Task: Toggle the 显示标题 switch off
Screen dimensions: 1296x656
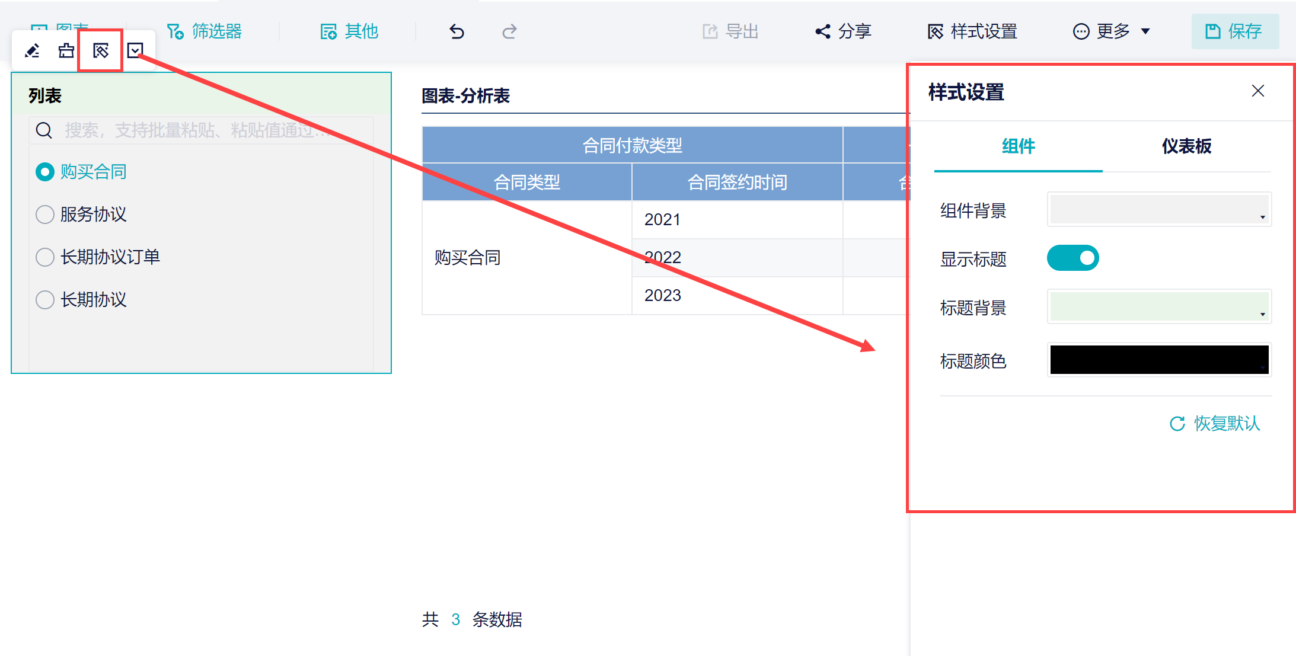Action: pos(1072,258)
